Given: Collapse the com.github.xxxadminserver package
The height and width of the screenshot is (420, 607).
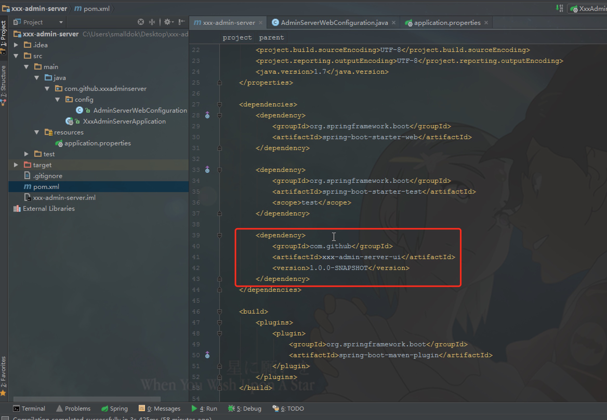Looking at the screenshot, I should pyautogui.click(x=47, y=89).
